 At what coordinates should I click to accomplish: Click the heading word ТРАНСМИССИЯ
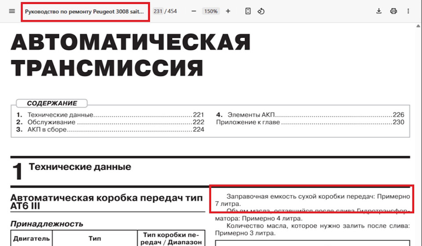[107, 68]
